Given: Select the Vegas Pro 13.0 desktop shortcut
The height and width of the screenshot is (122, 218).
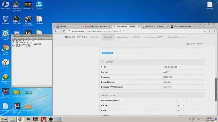Looking at the screenshot, I should 17,108.
